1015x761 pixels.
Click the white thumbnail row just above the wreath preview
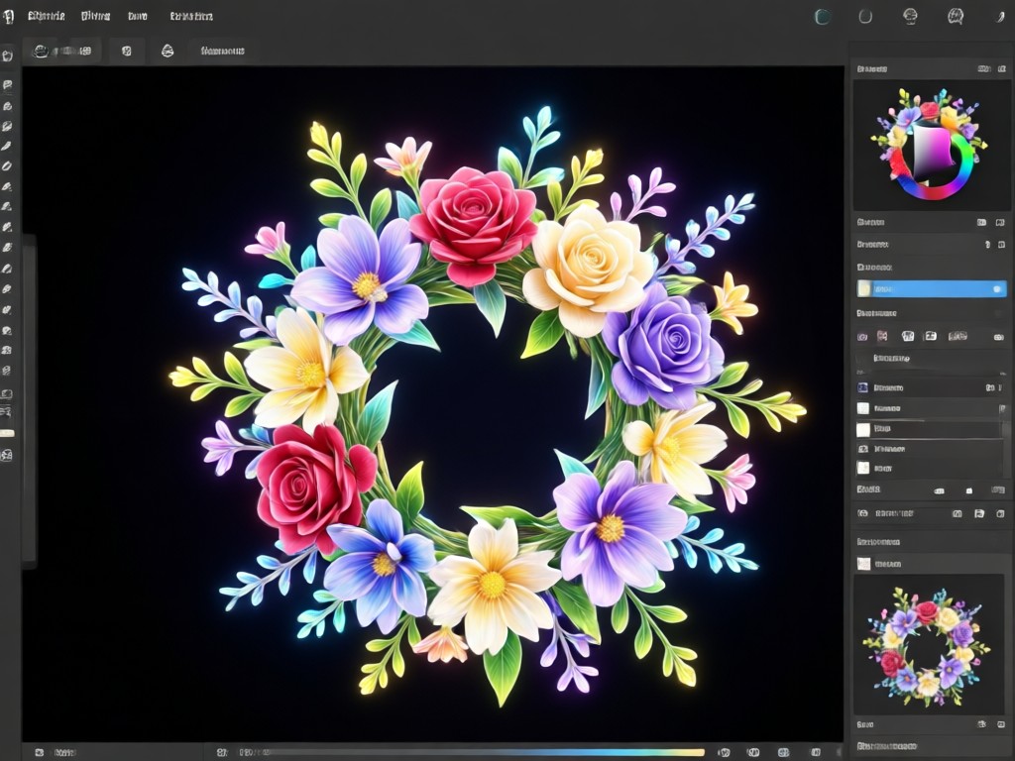[932, 564]
